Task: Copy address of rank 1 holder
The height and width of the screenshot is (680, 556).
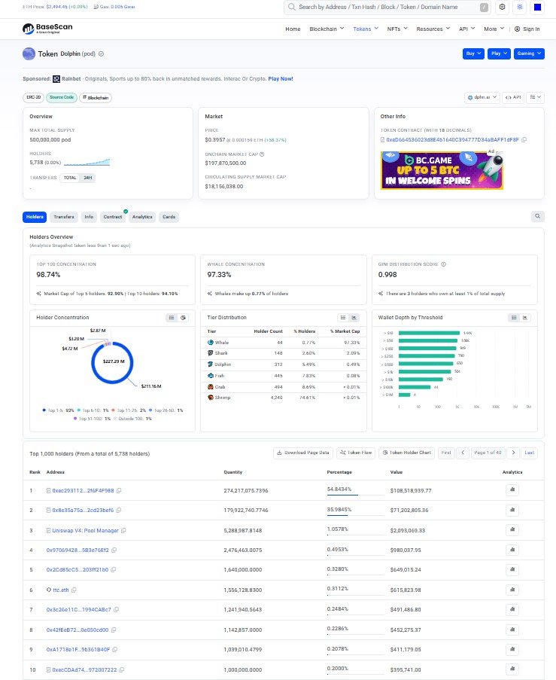Action: pos(119,490)
